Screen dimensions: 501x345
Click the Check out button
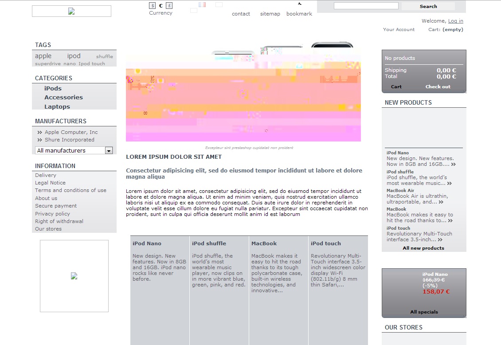pos(438,87)
